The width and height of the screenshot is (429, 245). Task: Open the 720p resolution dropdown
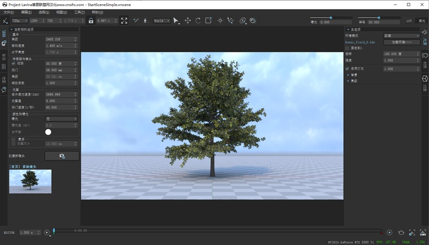[19, 21]
